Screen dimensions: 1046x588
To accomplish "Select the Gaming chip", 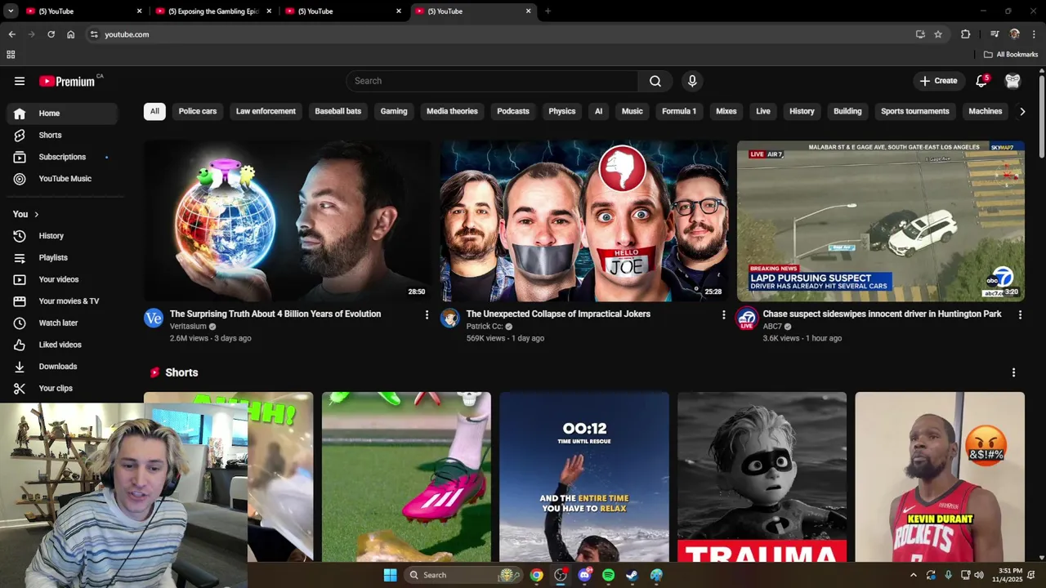I will [394, 111].
